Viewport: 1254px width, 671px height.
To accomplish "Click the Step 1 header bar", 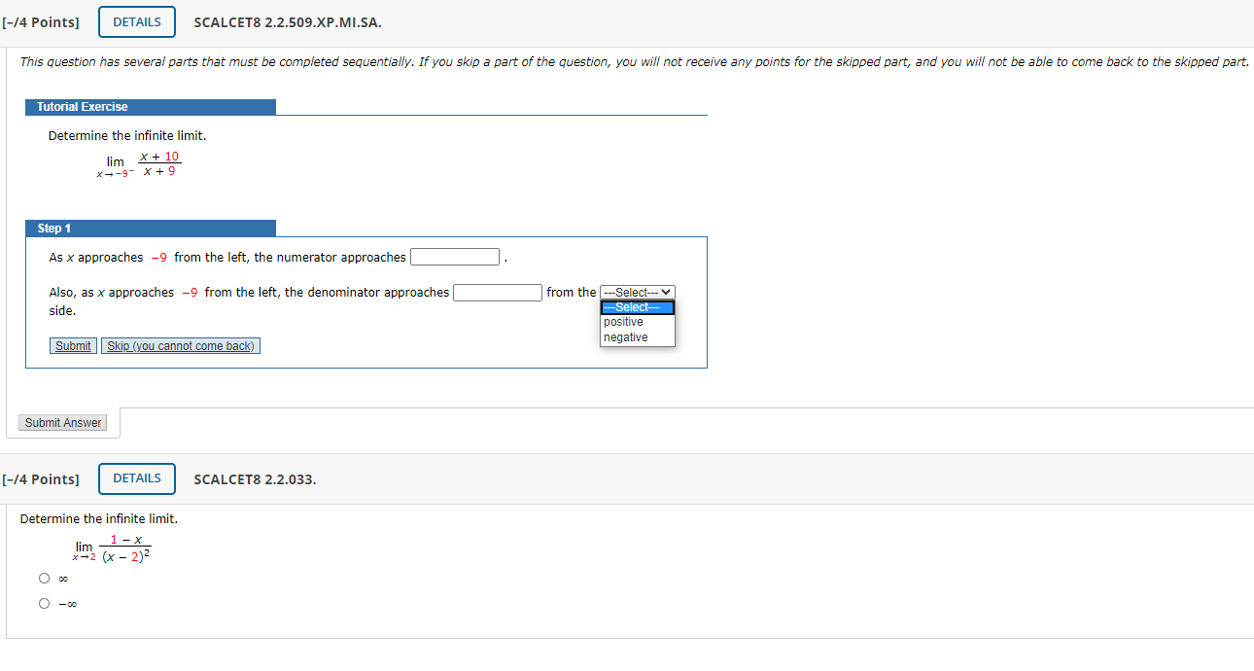I will [151, 229].
